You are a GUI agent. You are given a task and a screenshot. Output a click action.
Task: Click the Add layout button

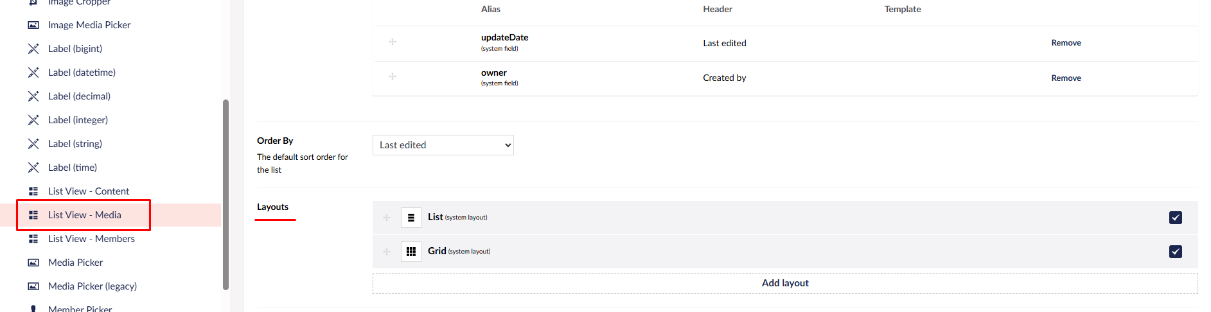tap(785, 284)
